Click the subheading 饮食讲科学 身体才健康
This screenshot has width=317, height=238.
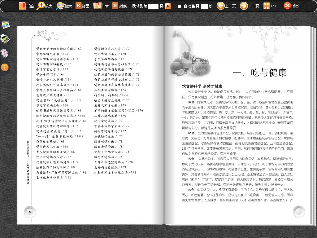(202, 86)
